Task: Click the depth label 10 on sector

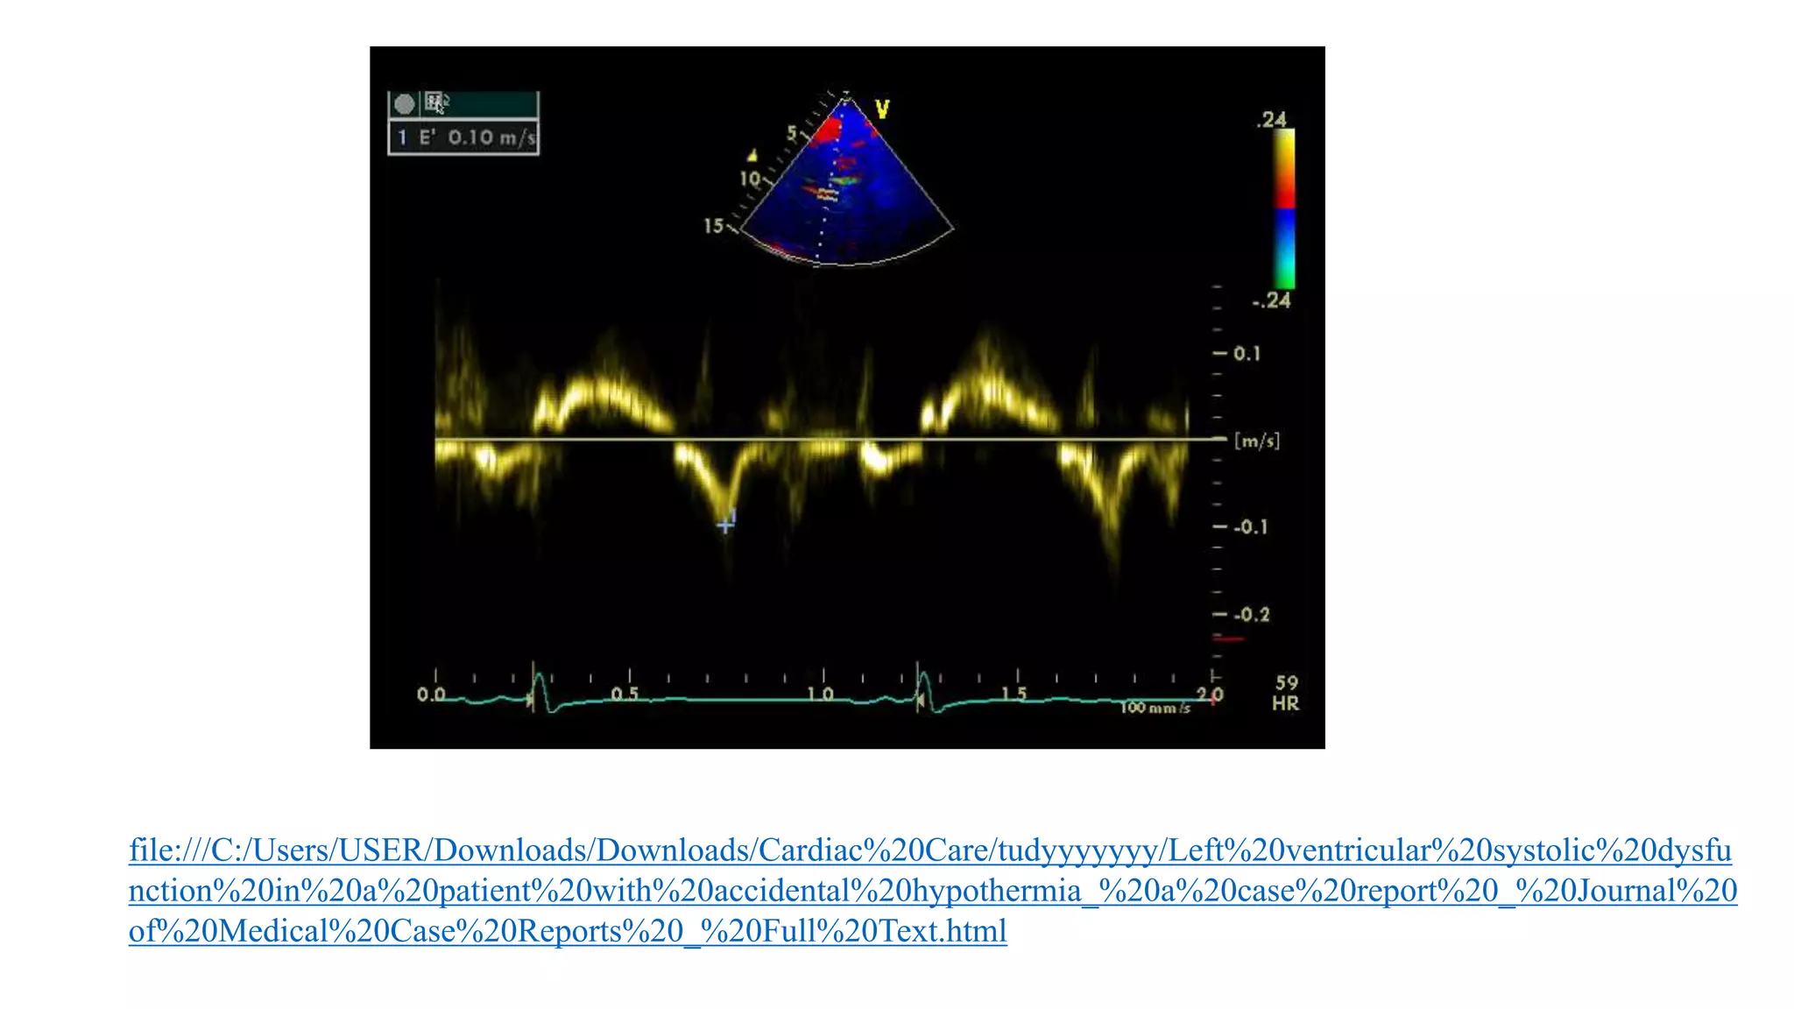Action: 750,179
